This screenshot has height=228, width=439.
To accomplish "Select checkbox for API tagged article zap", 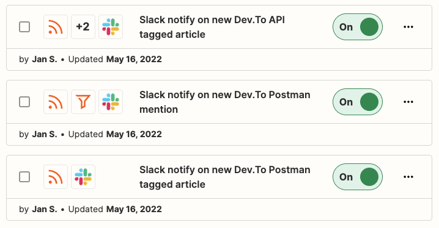I will coord(24,27).
